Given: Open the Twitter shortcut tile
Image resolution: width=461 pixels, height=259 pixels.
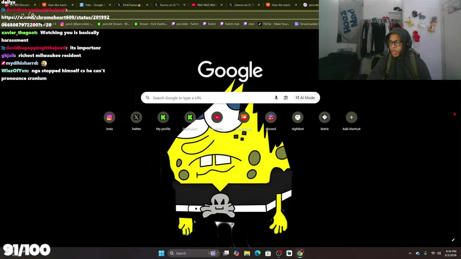Looking at the screenshot, I should tap(136, 121).
